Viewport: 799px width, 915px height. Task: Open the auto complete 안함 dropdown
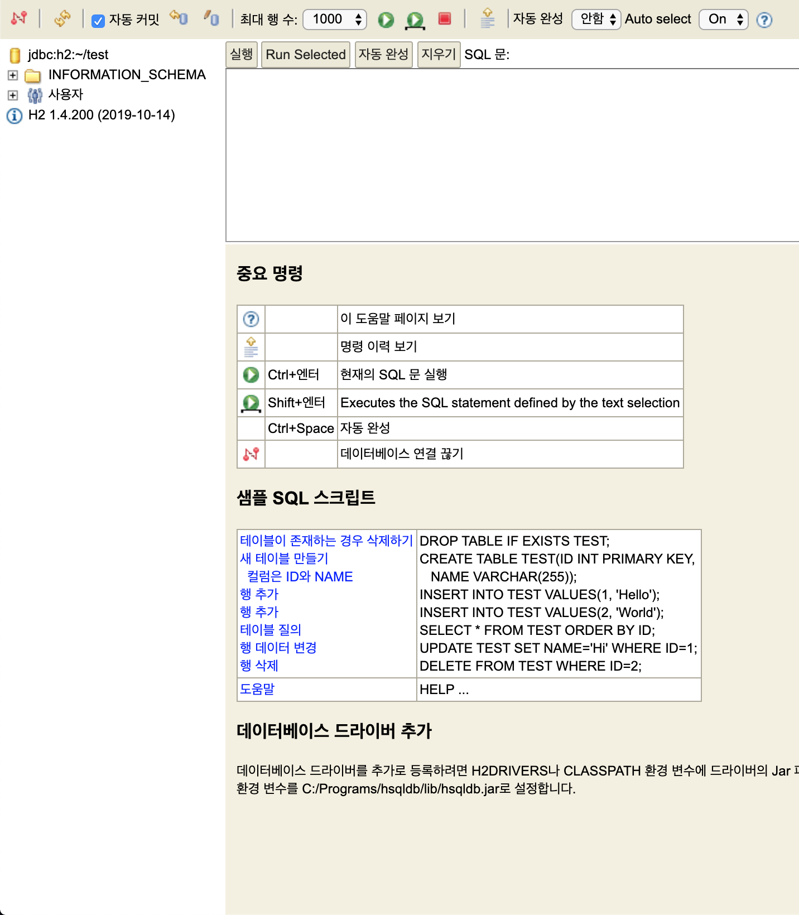(x=596, y=20)
